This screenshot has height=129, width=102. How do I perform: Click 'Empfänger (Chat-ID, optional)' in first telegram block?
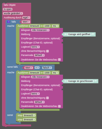pos(37,43)
